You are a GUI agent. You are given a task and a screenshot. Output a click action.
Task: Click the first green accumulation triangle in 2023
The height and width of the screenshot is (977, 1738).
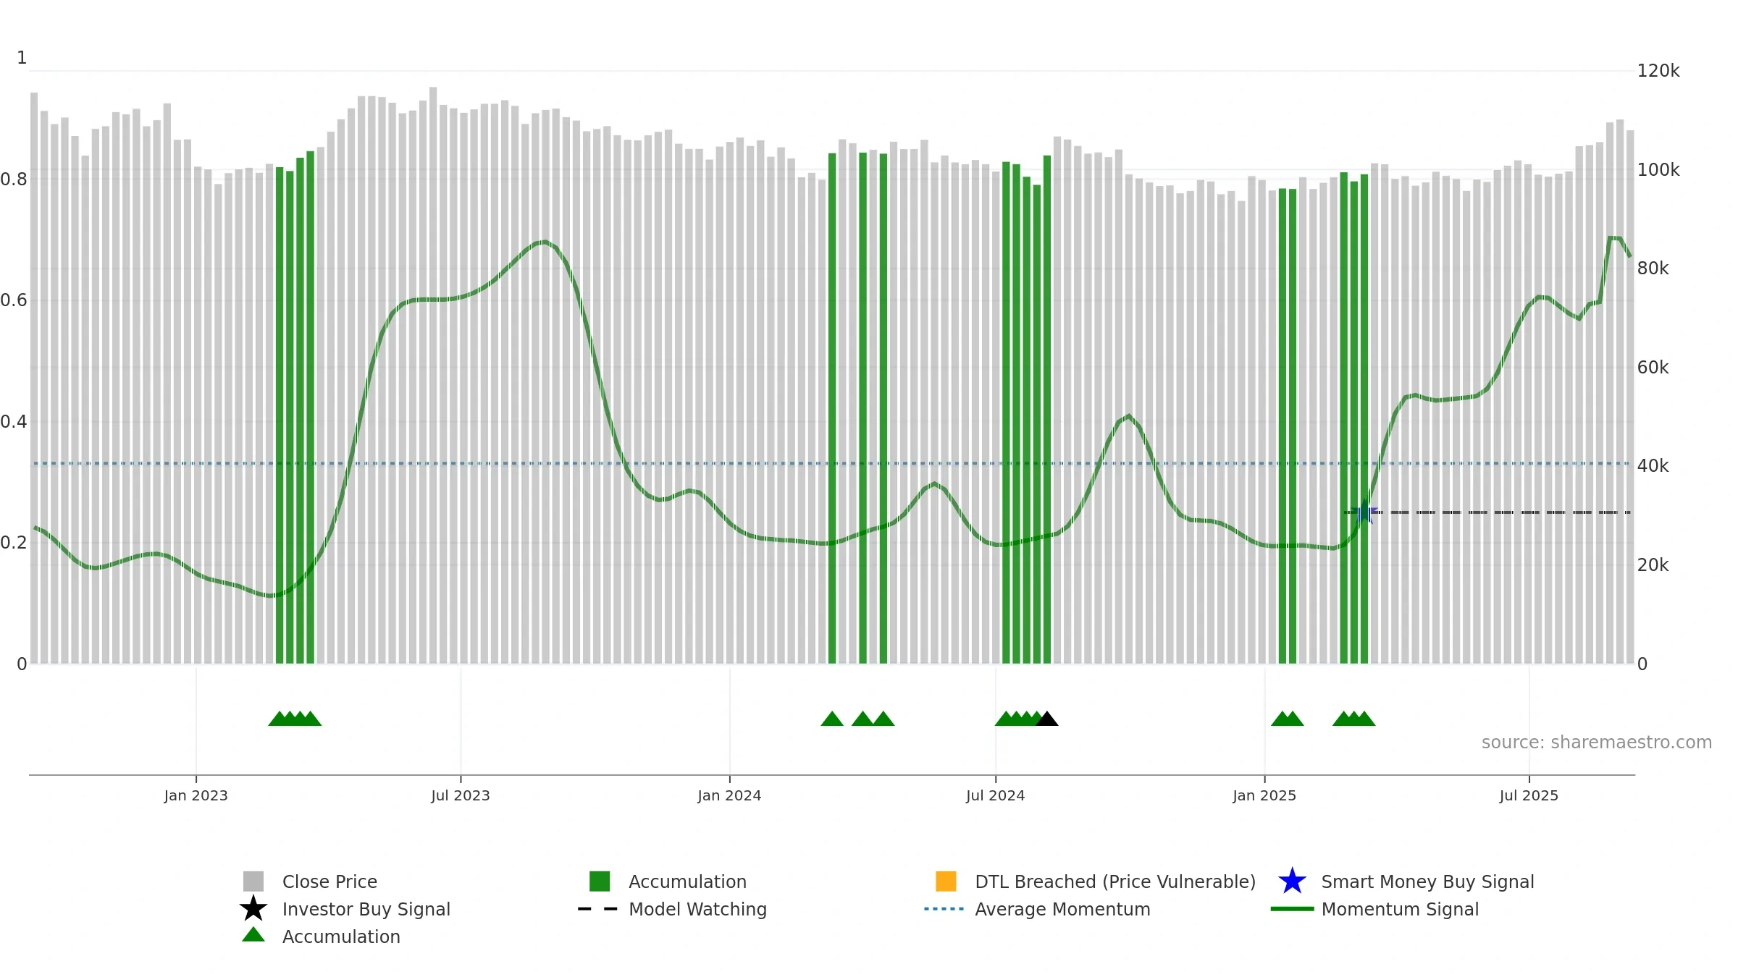click(x=279, y=719)
